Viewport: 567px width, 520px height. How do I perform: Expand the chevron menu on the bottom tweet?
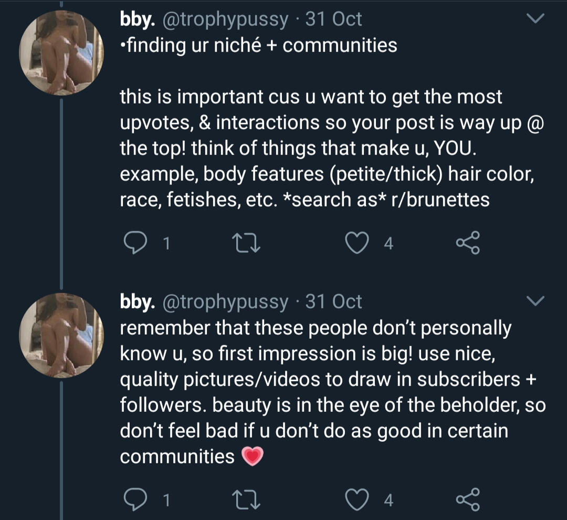pos(534,301)
